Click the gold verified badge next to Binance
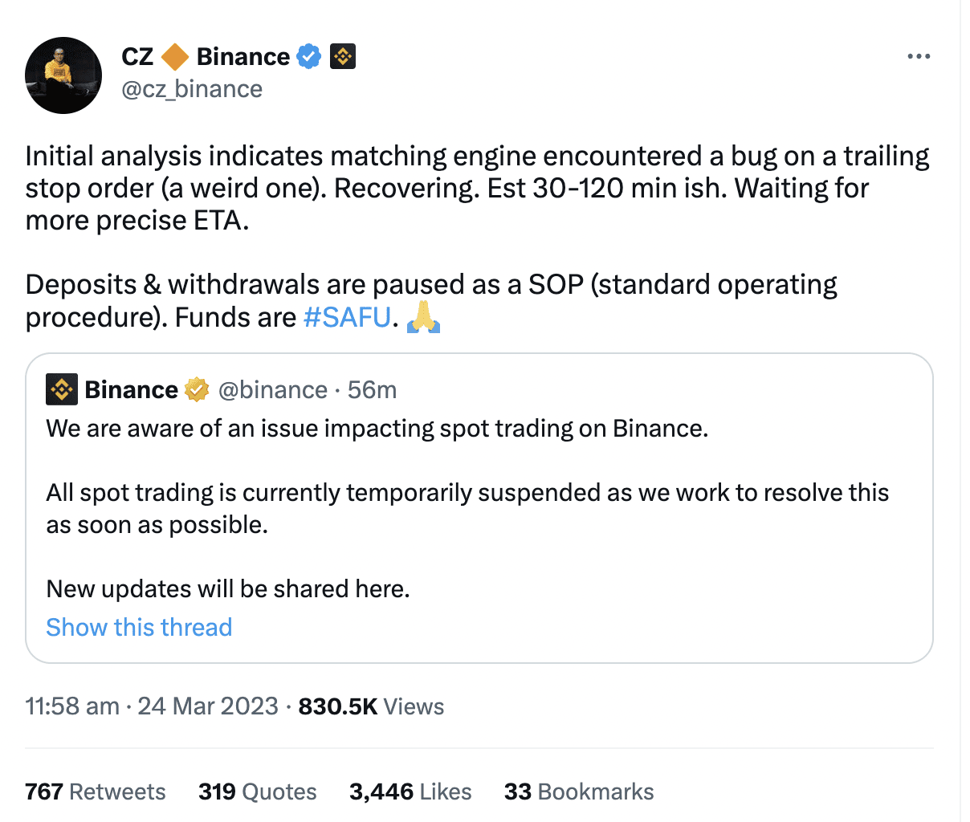970x822 pixels. click(195, 389)
